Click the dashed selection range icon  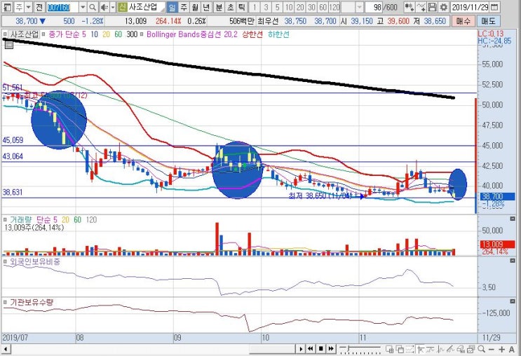coord(410,349)
